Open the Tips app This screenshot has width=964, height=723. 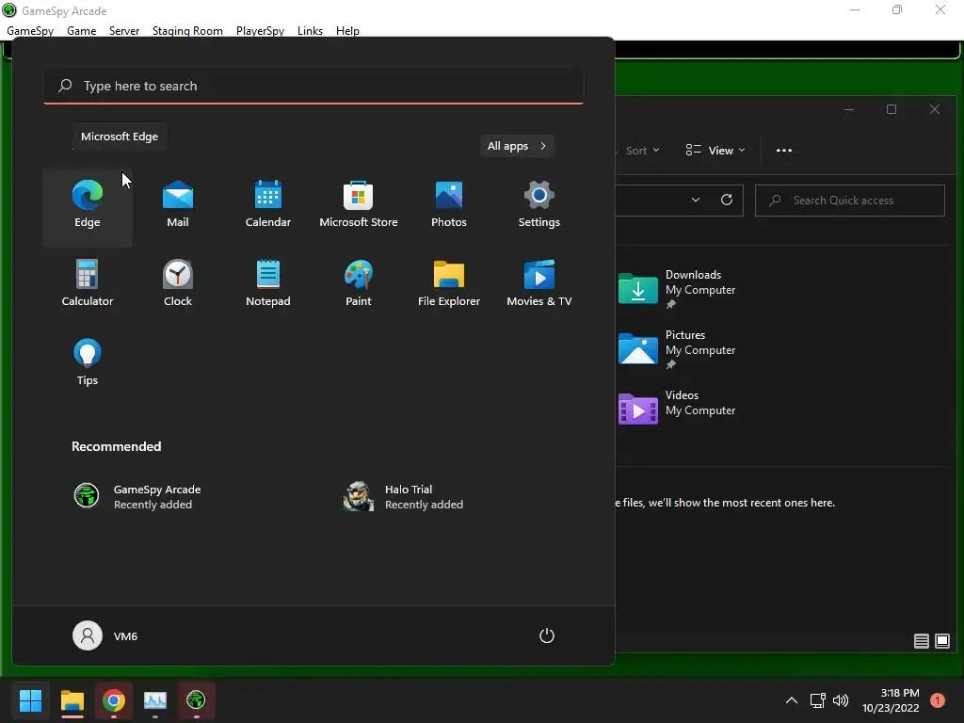click(x=88, y=364)
